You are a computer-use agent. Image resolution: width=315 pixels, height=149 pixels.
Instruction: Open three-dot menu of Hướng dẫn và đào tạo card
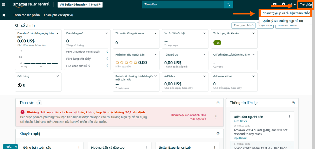pyautogui.click(x=147, y=147)
